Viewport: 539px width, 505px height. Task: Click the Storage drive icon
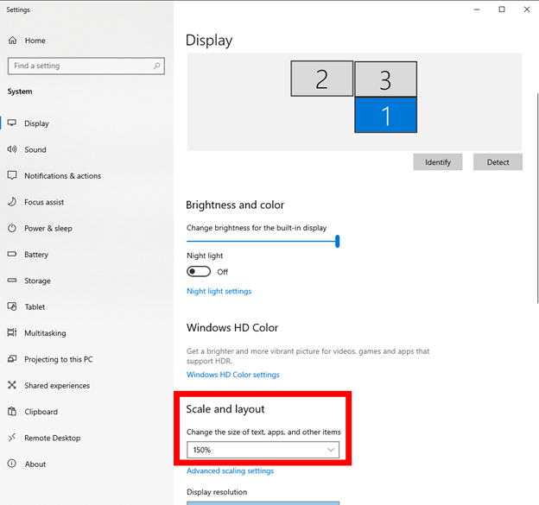click(x=12, y=281)
